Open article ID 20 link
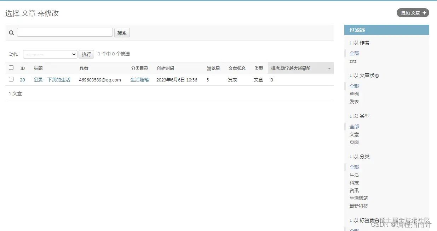This screenshot has height=231, width=437. [22, 80]
